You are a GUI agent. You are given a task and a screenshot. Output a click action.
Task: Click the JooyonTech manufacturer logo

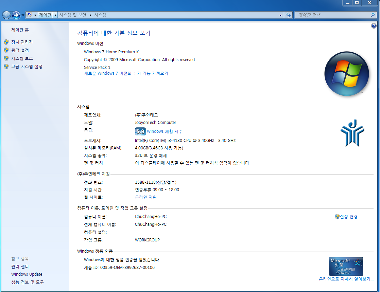coord(352,133)
